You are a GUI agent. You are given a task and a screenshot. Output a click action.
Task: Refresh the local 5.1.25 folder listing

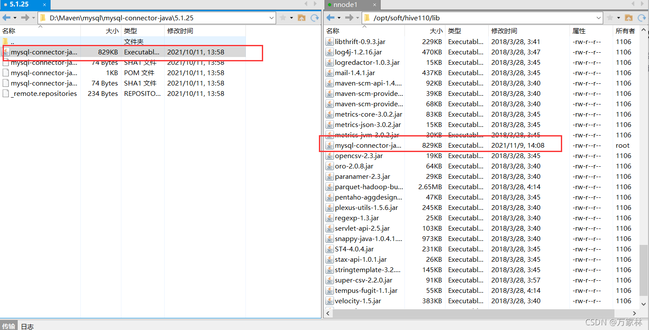pyautogui.click(x=315, y=18)
